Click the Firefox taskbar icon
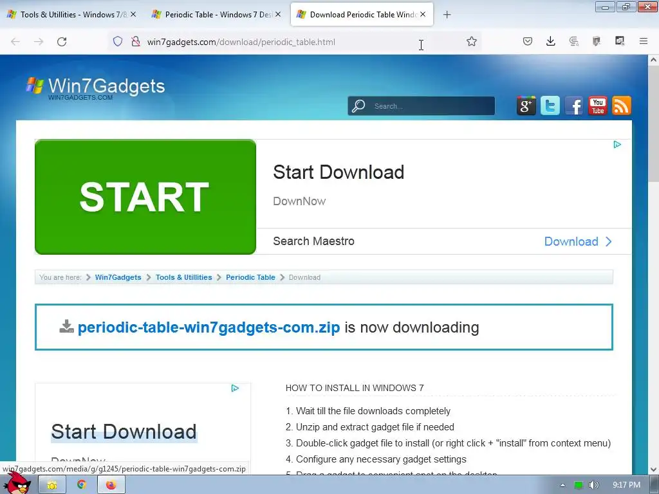This screenshot has width=659, height=494. pos(111,485)
